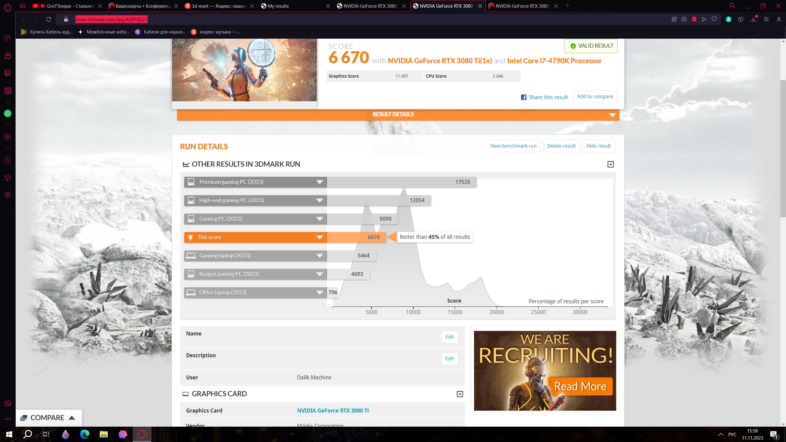The width and height of the screenshot is (786, 442).
Task: Click the browser reload page icon
Action: click(49, 19)
